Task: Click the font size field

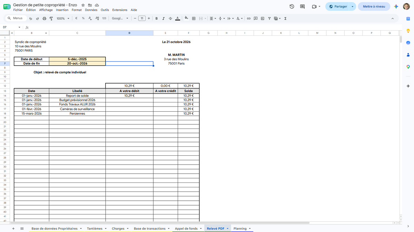Action: [142, 18]
